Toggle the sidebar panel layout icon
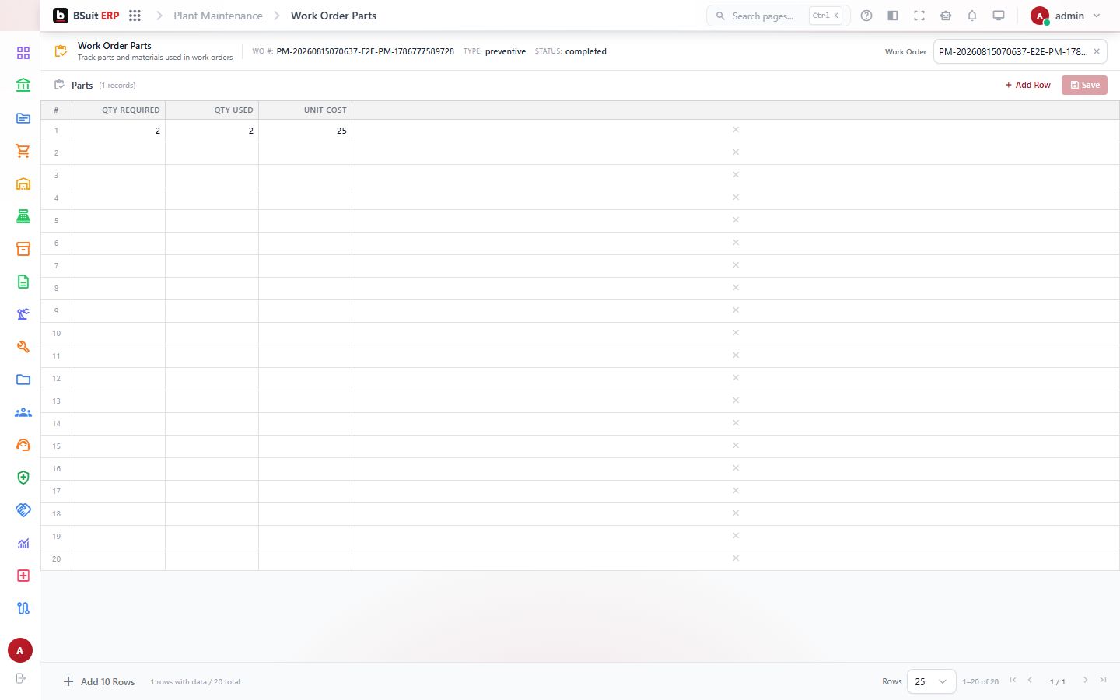 893,16
